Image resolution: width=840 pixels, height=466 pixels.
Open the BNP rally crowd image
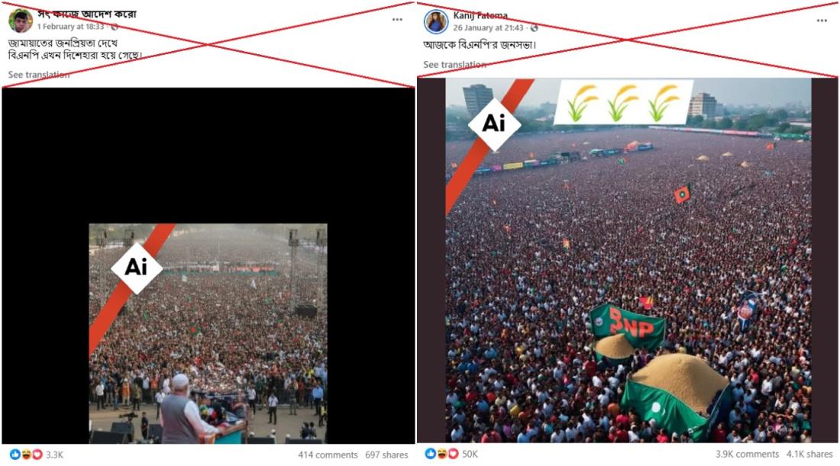pos(628,261)
